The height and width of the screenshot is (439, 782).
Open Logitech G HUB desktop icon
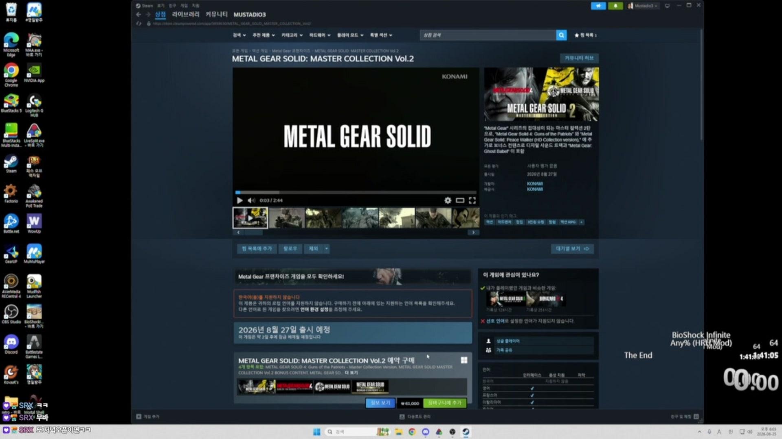34,105
